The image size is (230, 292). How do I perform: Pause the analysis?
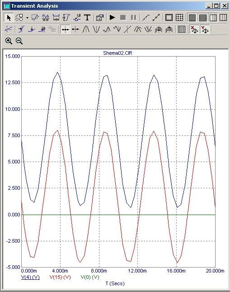[x=133, y=18]
